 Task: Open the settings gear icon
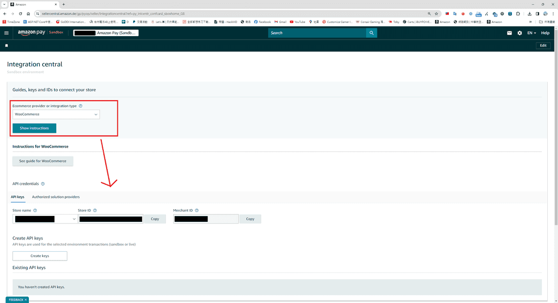tap(520, 33)
